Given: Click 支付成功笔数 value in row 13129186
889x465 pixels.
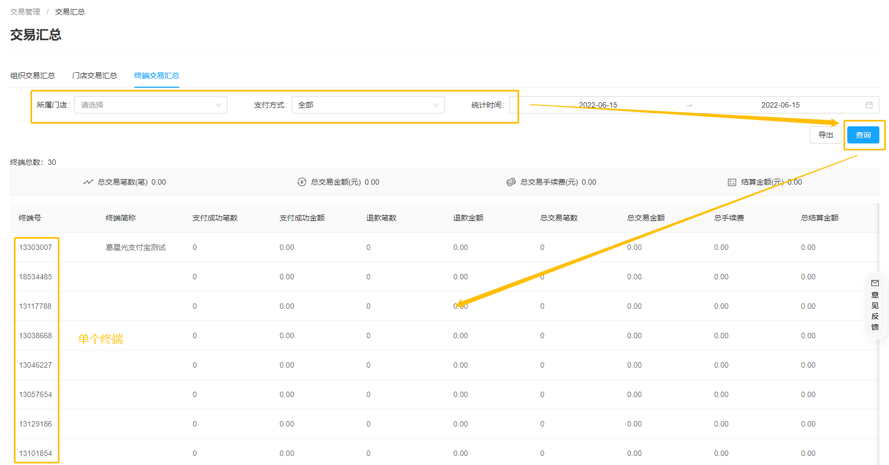Looking at the screenshot, I should coord(195,424).
